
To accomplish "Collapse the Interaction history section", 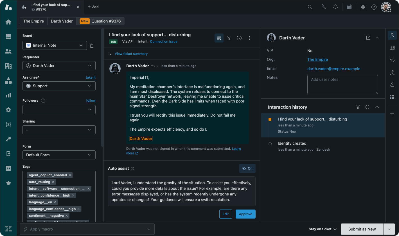I will [377, 107].
